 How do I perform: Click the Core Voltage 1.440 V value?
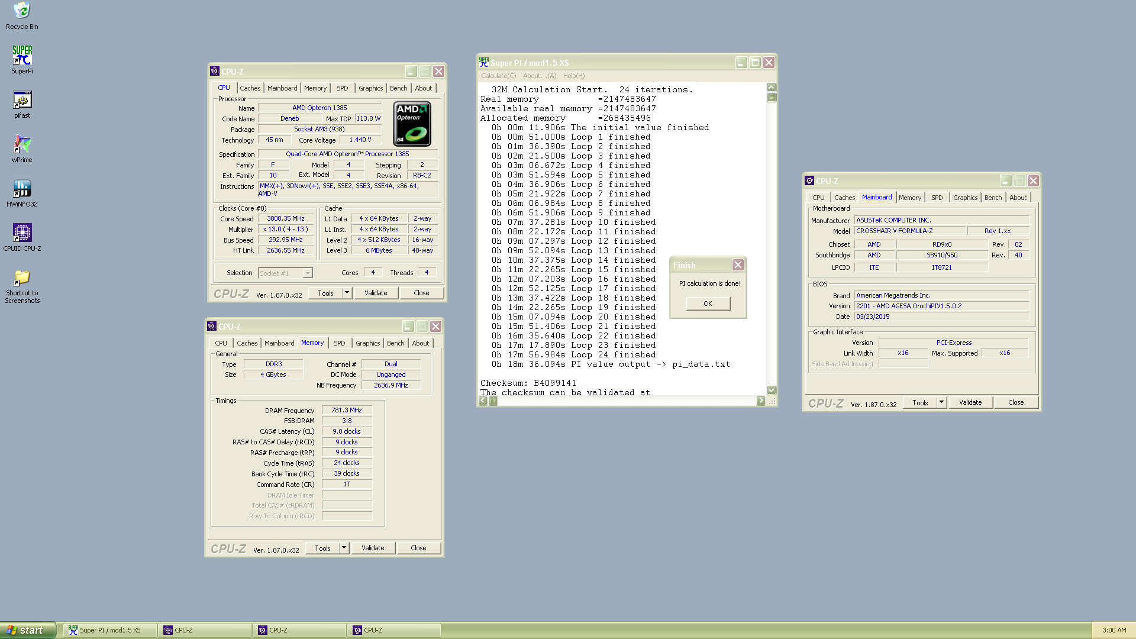coord(360,140)
